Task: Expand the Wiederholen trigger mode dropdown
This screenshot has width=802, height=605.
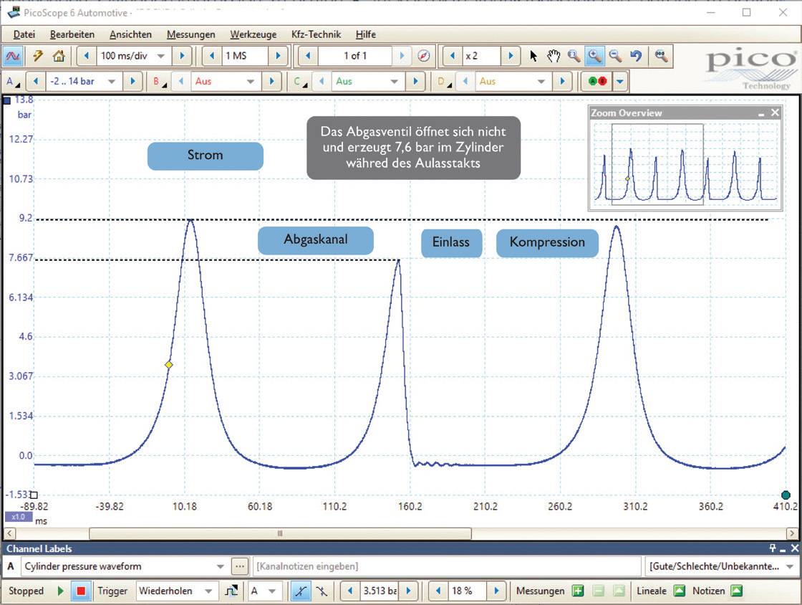Action: (x=208, y=591)
